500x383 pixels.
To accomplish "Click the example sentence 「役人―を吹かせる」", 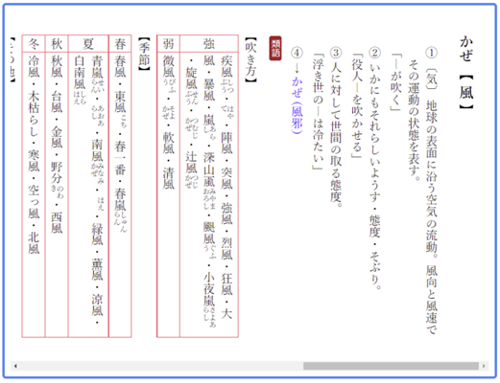I will 357,106.
